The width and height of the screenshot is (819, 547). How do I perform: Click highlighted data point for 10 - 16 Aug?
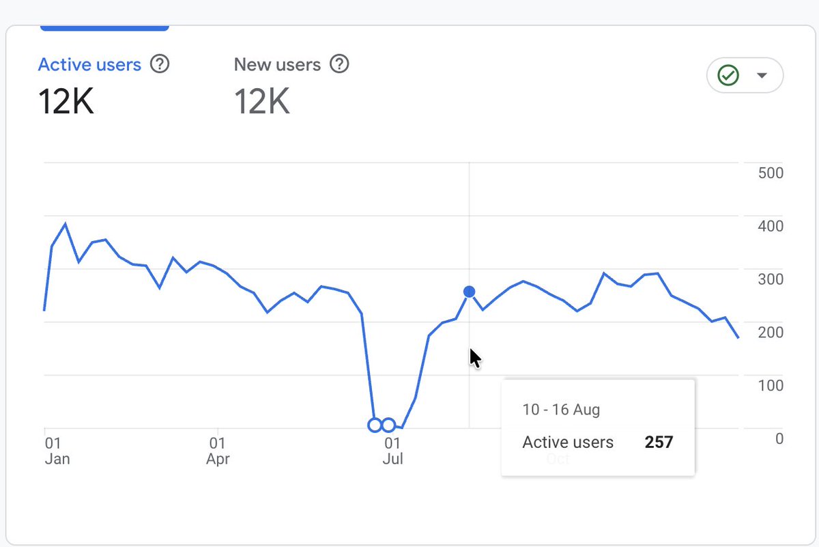pyautogui.click(x=469, y=292)
